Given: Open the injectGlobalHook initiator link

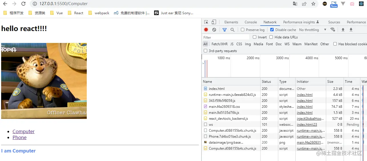Looking at the screenshot, I should pos(310,119).
